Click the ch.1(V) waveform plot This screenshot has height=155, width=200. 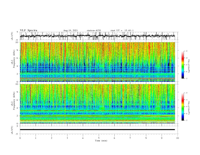click(97, 36)
